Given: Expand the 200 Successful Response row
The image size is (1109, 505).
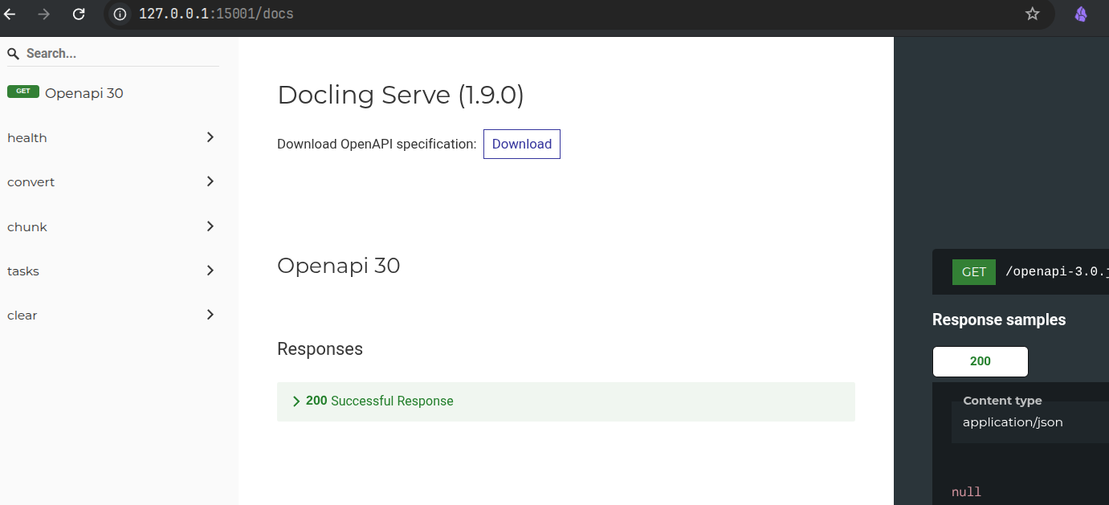Looking at the screenshot, I should click(x=379, y=401).
